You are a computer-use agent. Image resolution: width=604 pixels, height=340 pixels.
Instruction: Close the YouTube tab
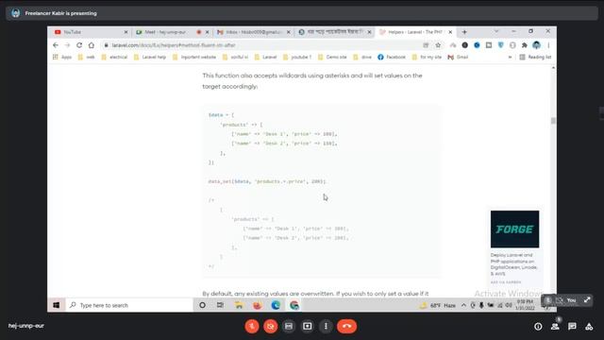(x=126, y=32)
